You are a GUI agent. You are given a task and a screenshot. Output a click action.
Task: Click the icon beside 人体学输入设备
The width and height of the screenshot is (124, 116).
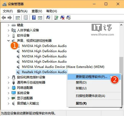14,30
